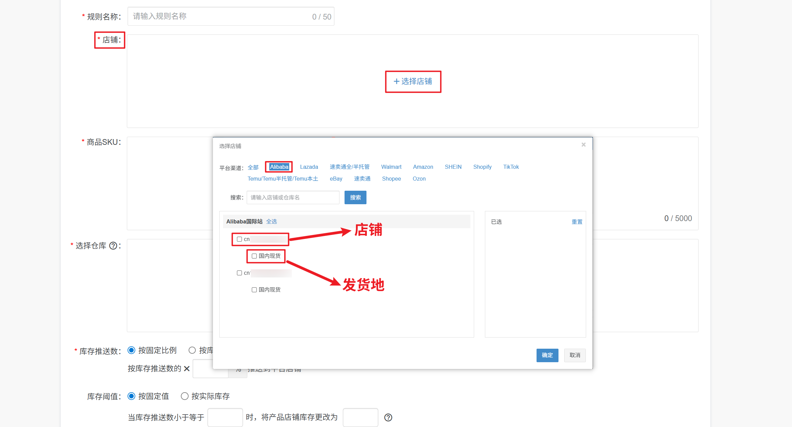Image resolution: width=792 pixels, height=427 pixels.
Task: Click the plus 选择店铺 button
Action: [x=413, y=81]
